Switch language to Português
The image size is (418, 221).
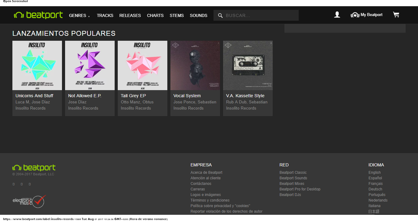(377, 195)
